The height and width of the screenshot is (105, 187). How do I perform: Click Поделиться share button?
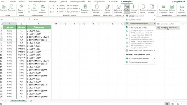pos(179,2)
